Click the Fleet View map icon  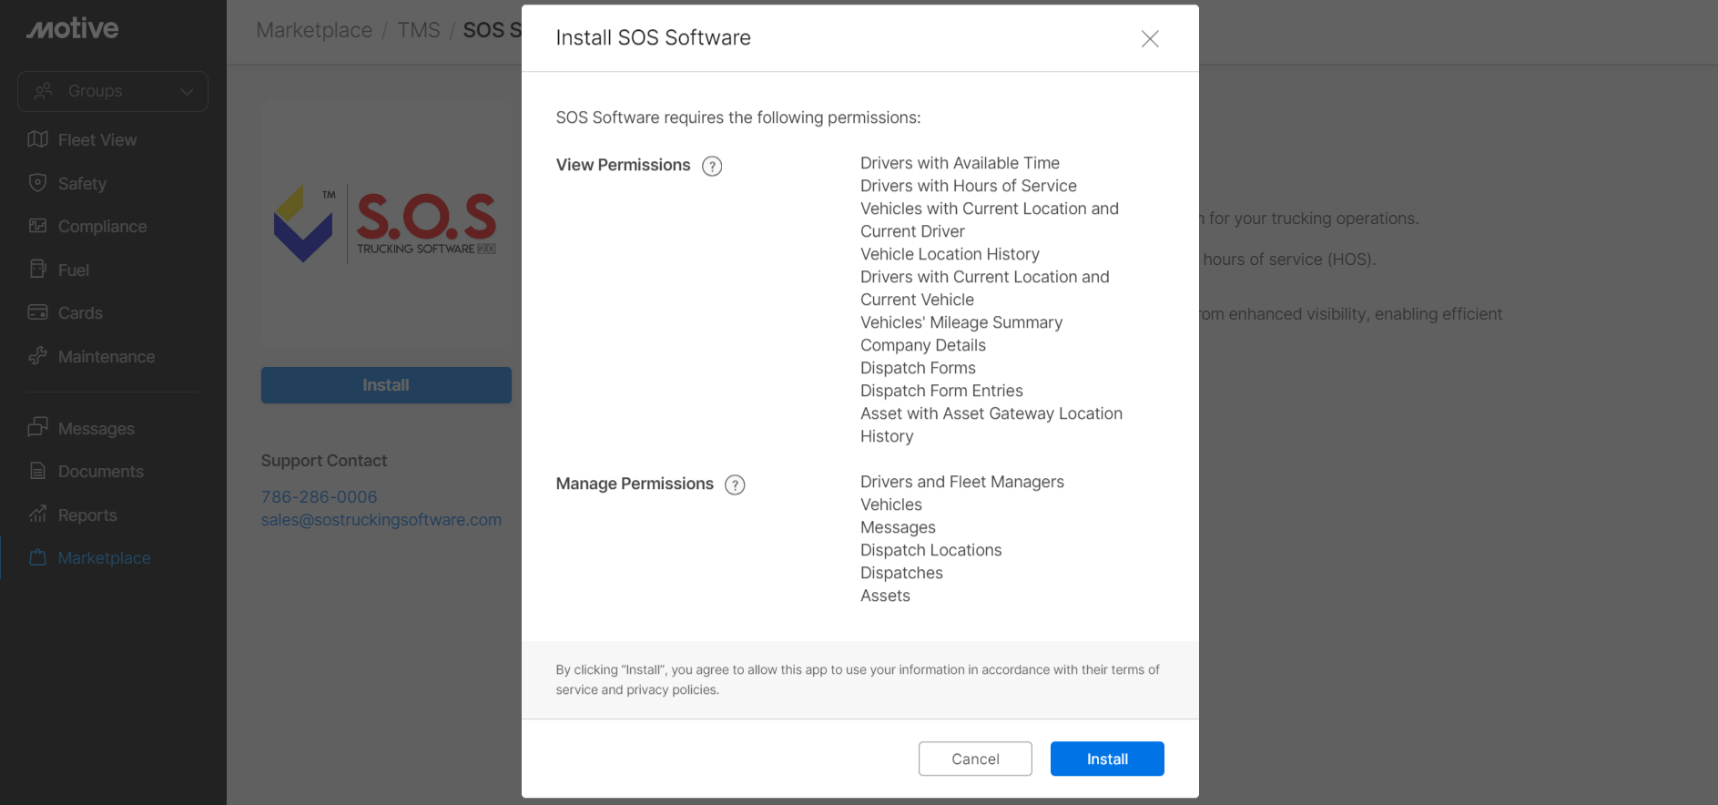(x=37, y=139)
